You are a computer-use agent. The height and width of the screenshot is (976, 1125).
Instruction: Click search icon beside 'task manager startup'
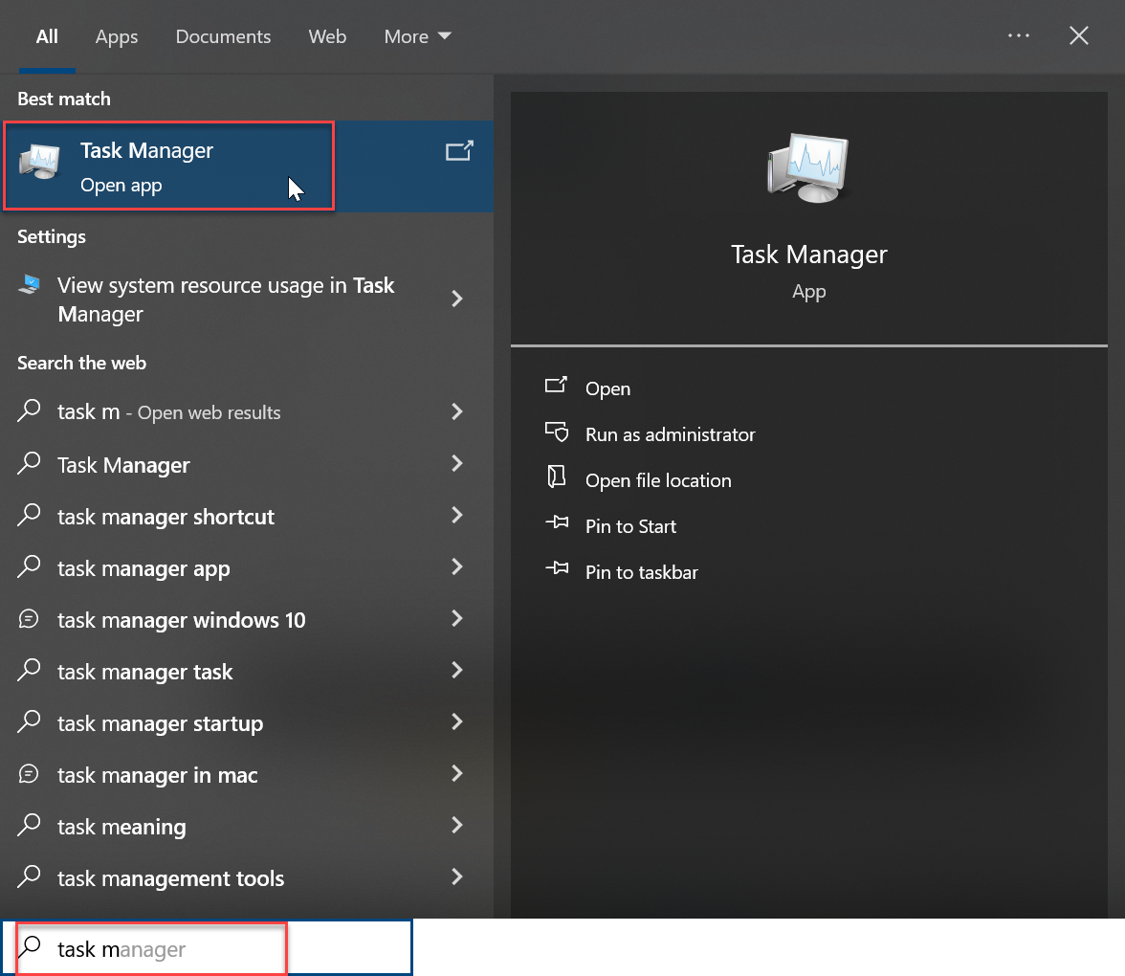[29, 721]
